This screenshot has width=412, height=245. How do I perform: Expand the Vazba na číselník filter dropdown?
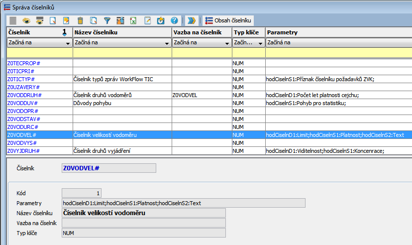(x=227, y=43)
